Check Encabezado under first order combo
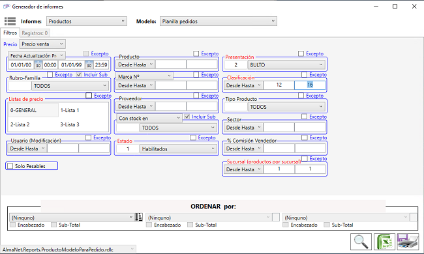Screen dimensions: 424x254 click(x=12, y=225)
